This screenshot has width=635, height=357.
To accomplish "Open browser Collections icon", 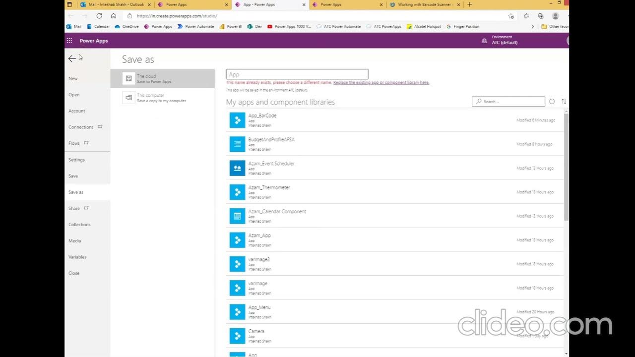I will [541, 16].
